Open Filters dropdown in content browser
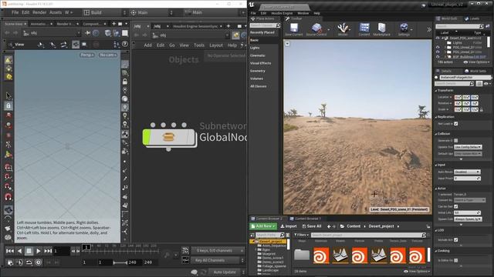This screenshot has height=277, width=494. (x=302, y=235)
